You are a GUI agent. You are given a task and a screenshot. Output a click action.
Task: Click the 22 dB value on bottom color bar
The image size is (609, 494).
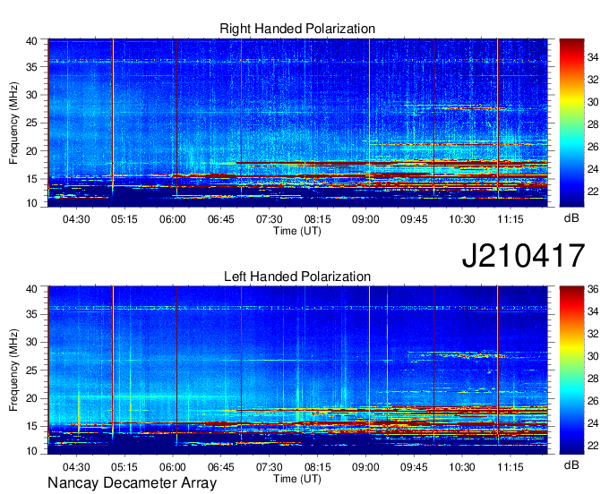pyautogui.click(x=593, y=446)
